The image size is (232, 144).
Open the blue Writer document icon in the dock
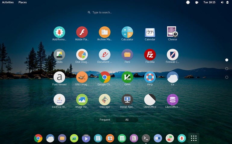click(98, 138)
